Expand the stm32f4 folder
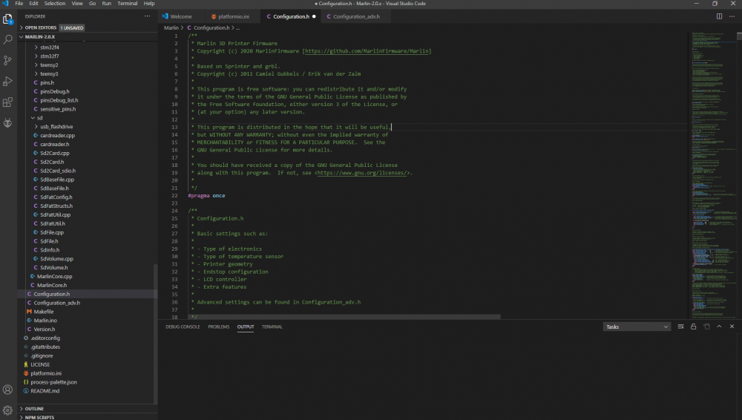The image size is (742, 420). [x=49, y=47]
